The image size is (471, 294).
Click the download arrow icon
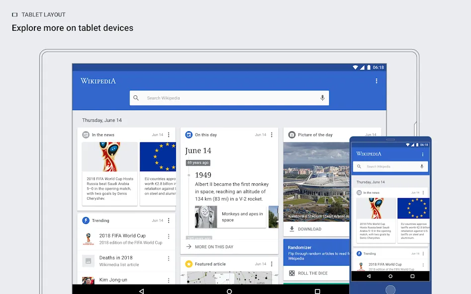click(291, 229)
